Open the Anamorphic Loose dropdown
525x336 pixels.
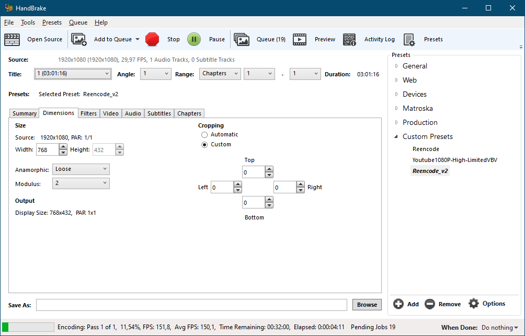(x=81, y=169)
